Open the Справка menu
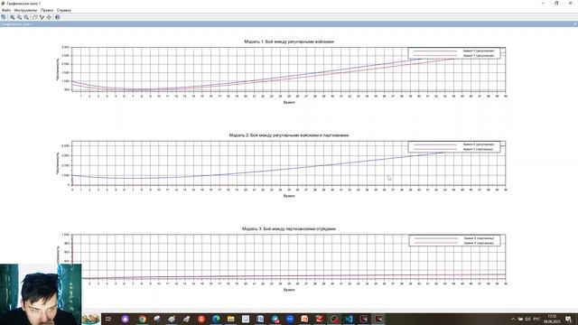 [x=64, y=10]
